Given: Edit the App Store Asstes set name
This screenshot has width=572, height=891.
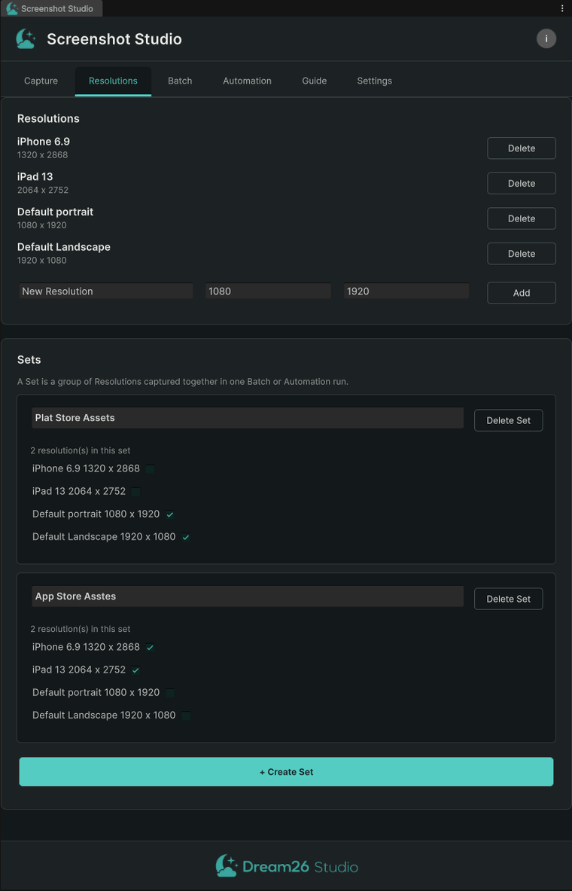Looking at the screenshot, I should click(248, 596).
